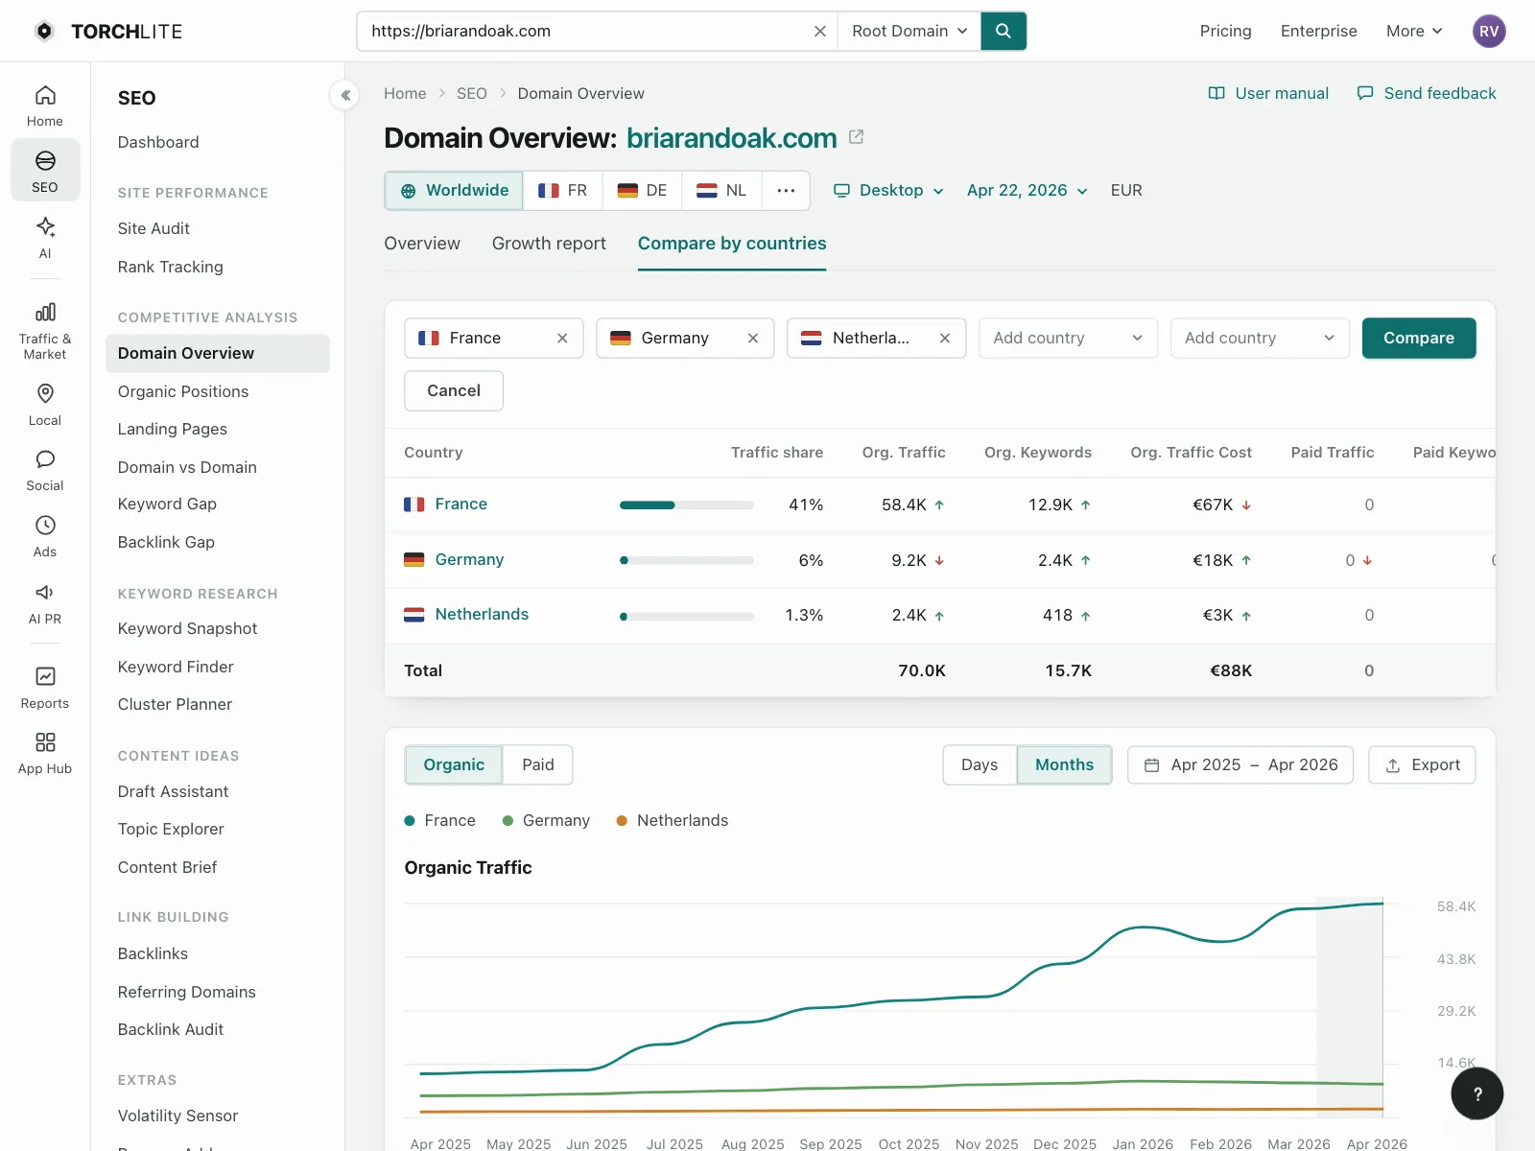Switch chart granularity to Days
Viewport: 1535px width, 1151px height.
tap(980, 764)
